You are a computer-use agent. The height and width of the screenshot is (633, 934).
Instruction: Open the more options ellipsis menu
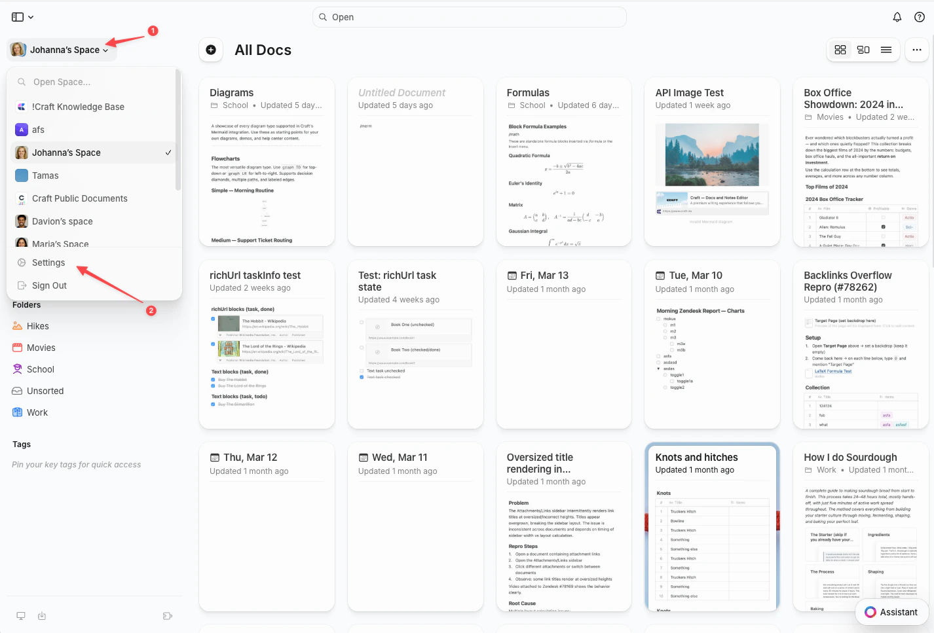point(917,50)
